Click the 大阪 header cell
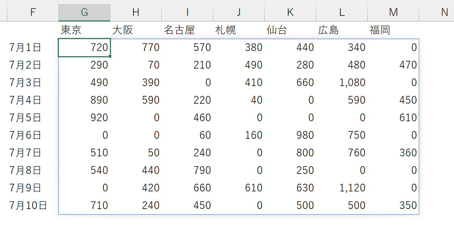 [x=136, y=30]
